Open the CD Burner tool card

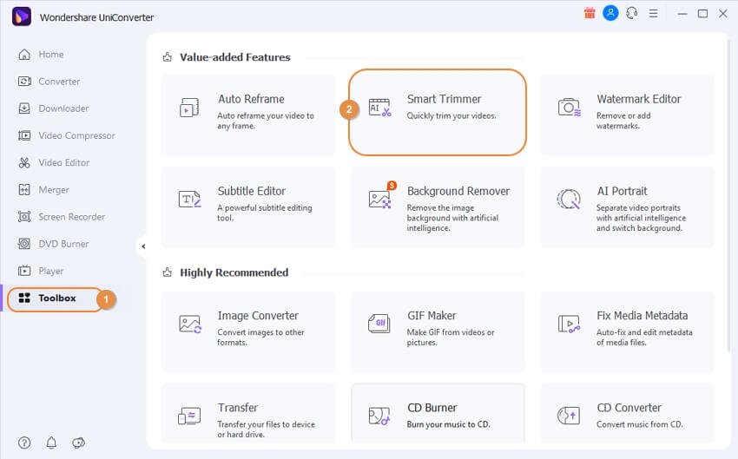point(438,414)
